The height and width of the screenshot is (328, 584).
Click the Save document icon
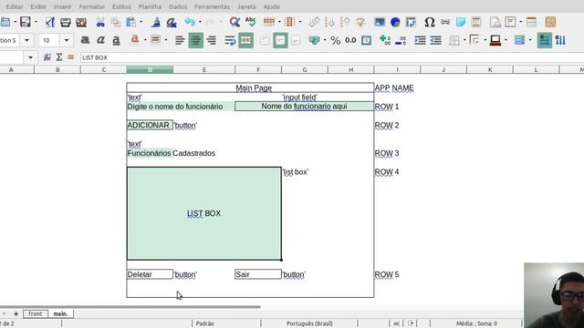26,22
